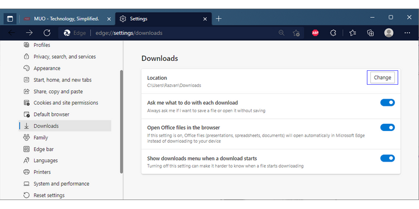Click the Cookies and site permissions icon
Viewport: 419px width, 209px height.
26,103
